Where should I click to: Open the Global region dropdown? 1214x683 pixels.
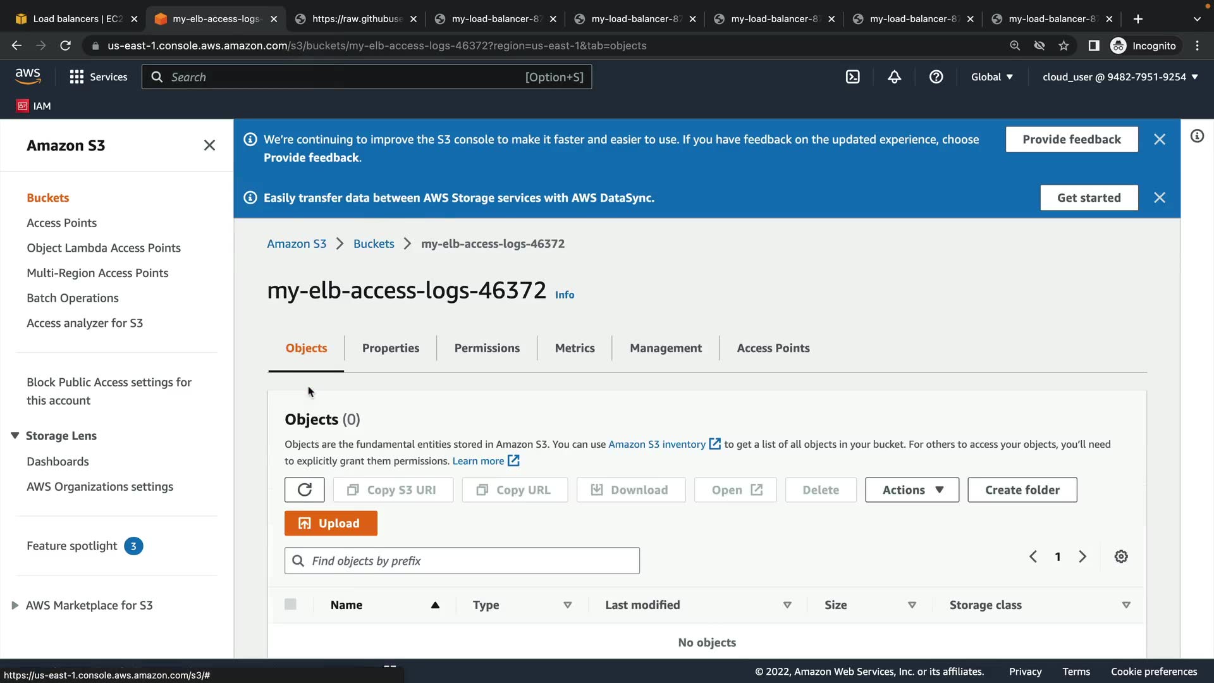991,77
